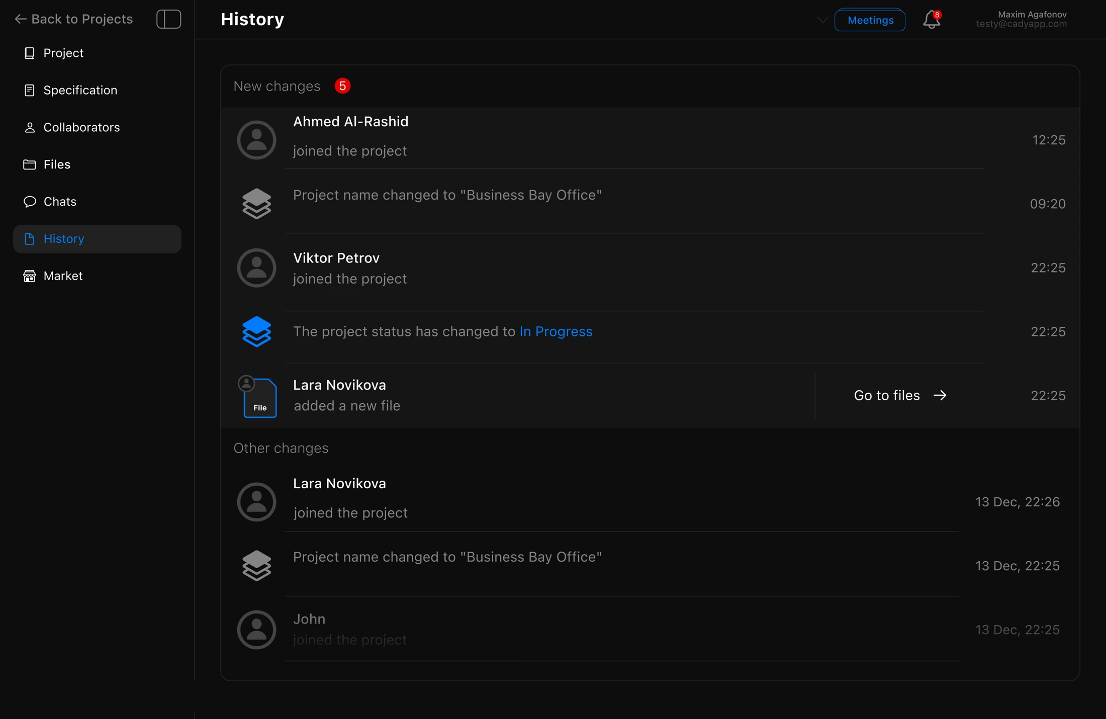The width and height of the screenshot is (1106, 719).
Task: Click the 09:20 project name changed text
Action: (447, 195)
